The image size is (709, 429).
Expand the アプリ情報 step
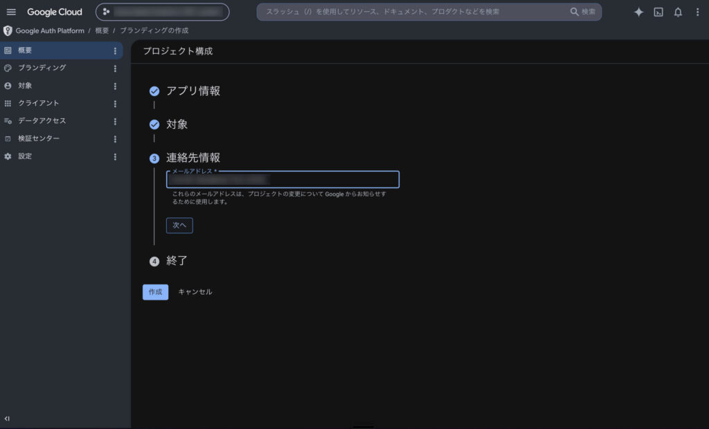click(x=193, y=91)
